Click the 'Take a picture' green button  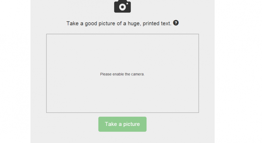coord(122,124)
